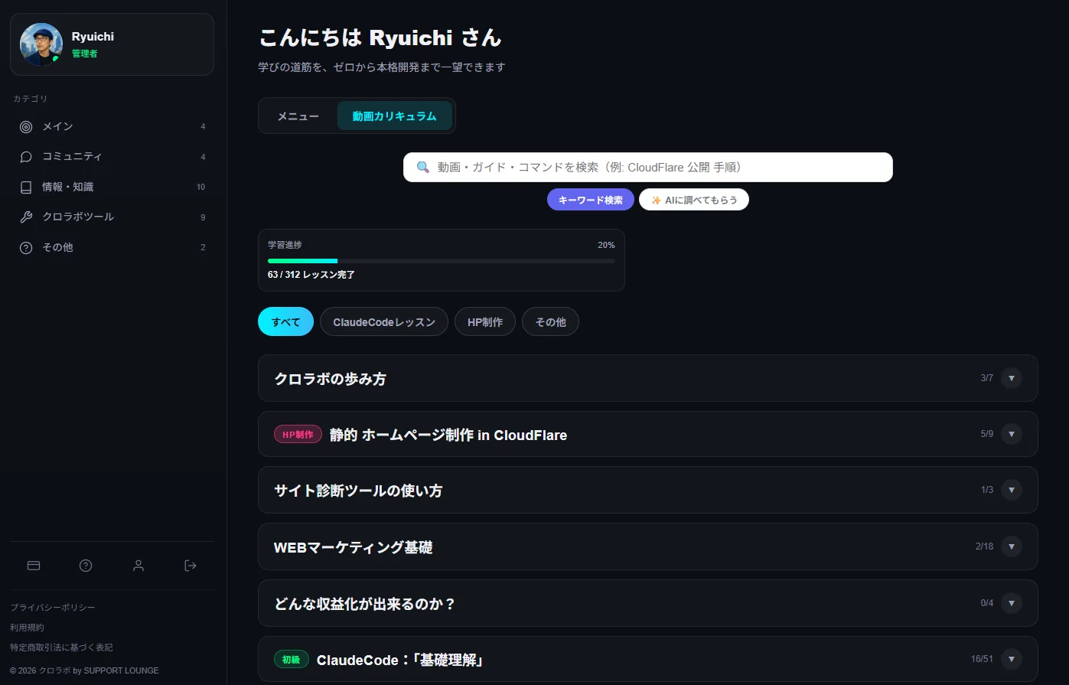The width and height of the screenshot is (1069, 685).
Task: Open the user profile icon in sidebar footer
Action: tap(139, 566)
